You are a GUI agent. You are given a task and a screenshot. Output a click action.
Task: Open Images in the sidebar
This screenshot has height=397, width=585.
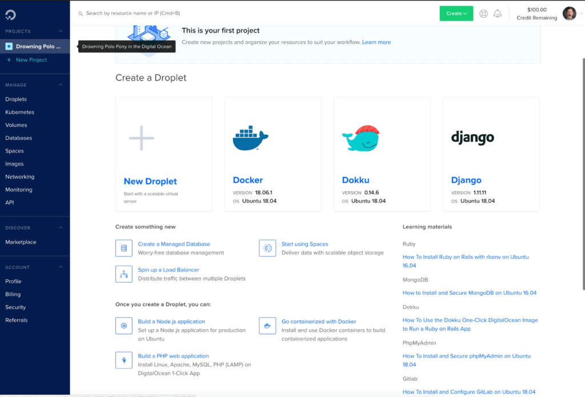pyautogui.click(x=14, y=164)
